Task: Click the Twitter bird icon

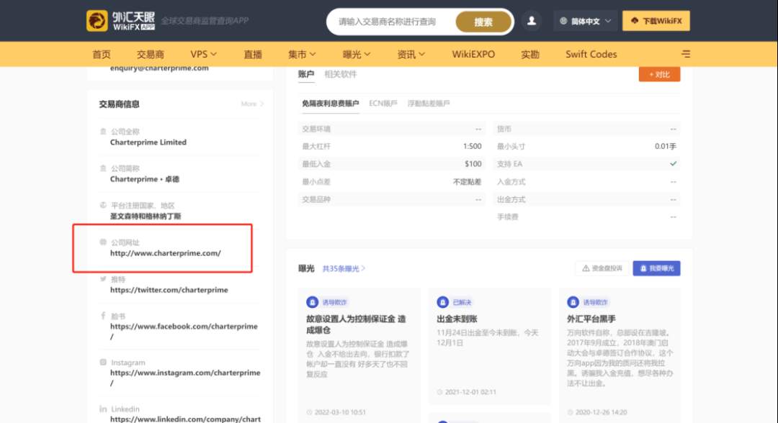Action: click(103, 278)
